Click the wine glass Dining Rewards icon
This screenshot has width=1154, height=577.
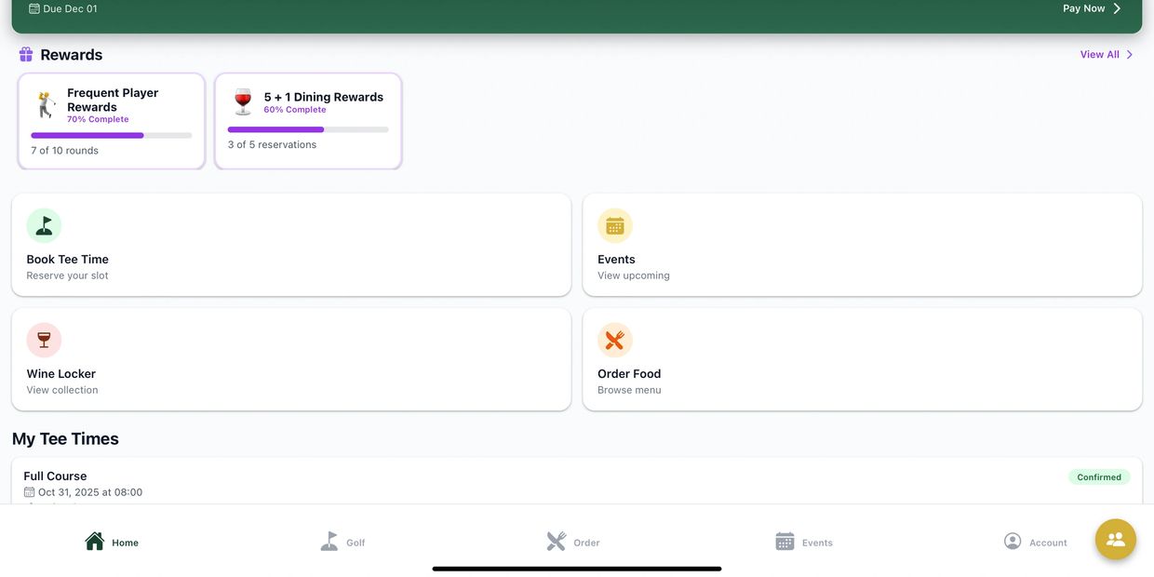[x=243, y=101]
